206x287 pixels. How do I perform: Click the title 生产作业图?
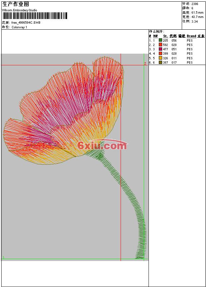tap(16, 4)
